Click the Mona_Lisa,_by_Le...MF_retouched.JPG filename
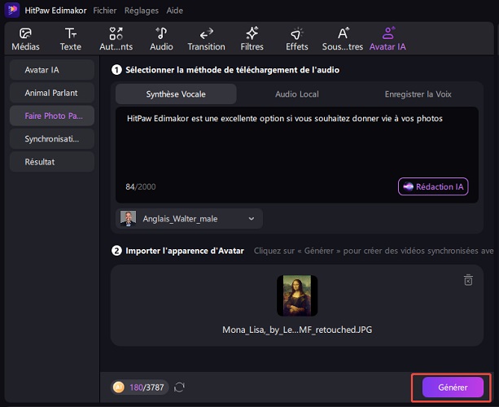The image size is (499, 407). pos(297,330)
